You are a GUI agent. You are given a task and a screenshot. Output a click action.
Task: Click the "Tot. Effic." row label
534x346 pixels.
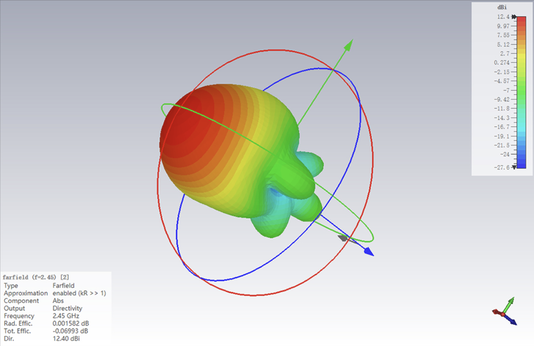tap(18, 331)
